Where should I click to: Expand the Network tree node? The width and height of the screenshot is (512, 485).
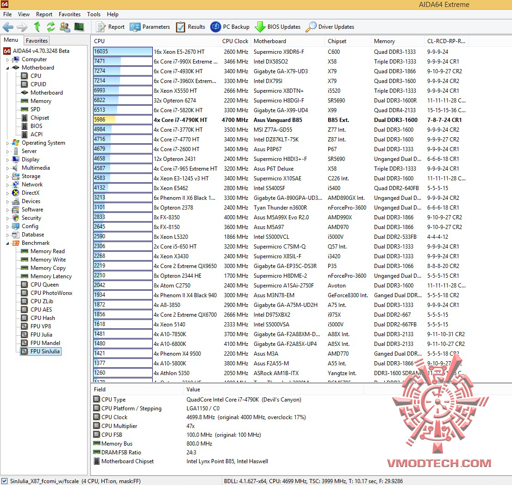[x=7, y=185]
